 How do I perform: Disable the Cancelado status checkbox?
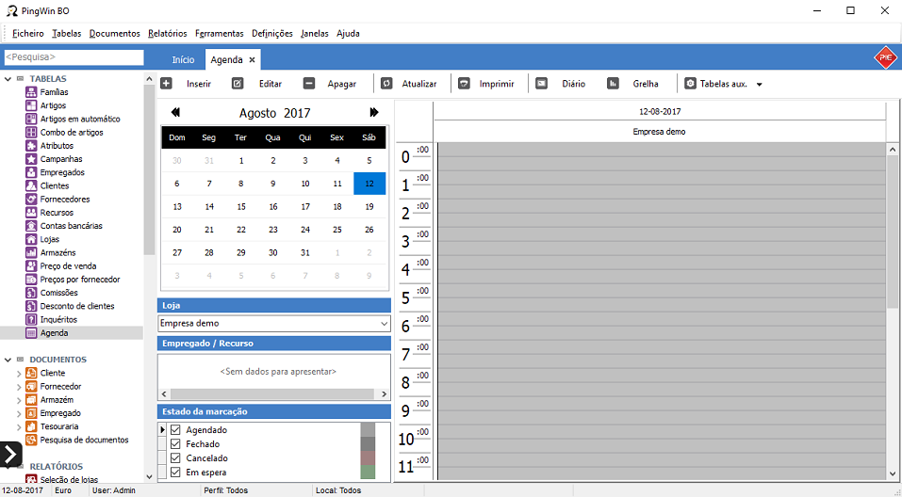(x=175, y=458)
